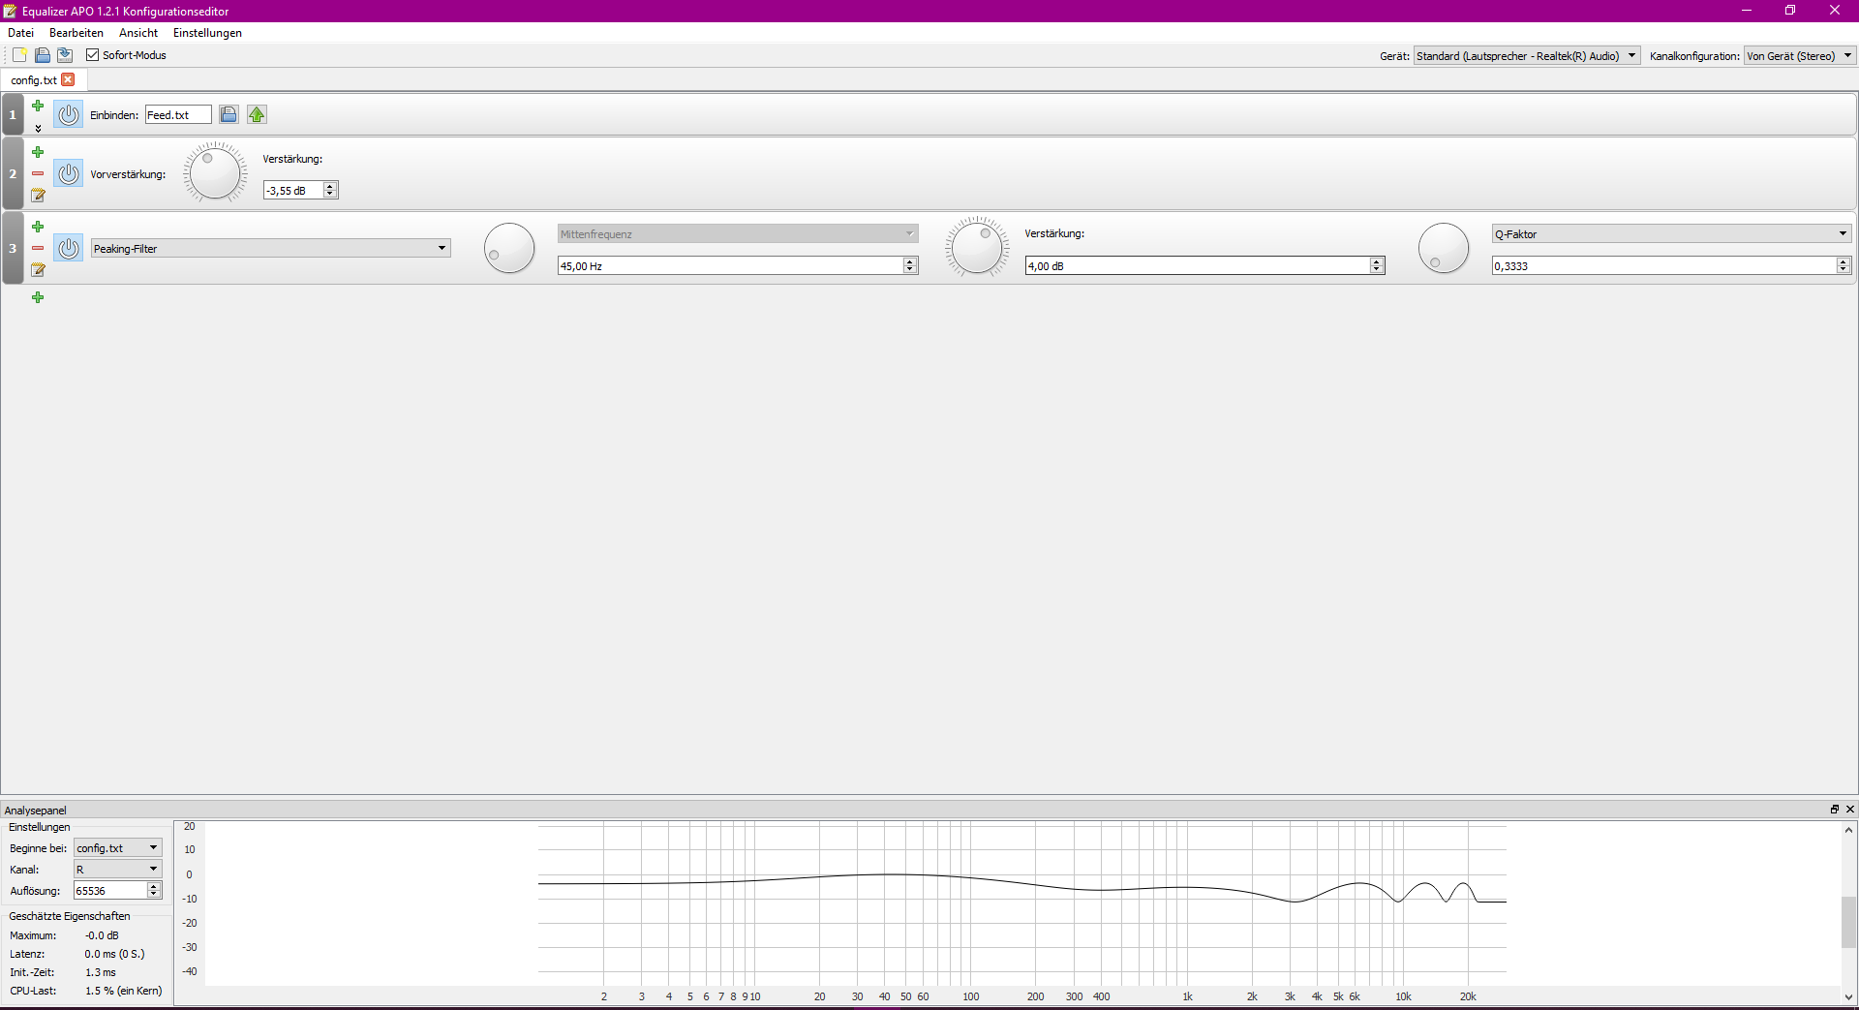Viewport: 1859px width, 1010px height.
Task: Collapse row 1 with the chevron button
Action: click(38, 128)
